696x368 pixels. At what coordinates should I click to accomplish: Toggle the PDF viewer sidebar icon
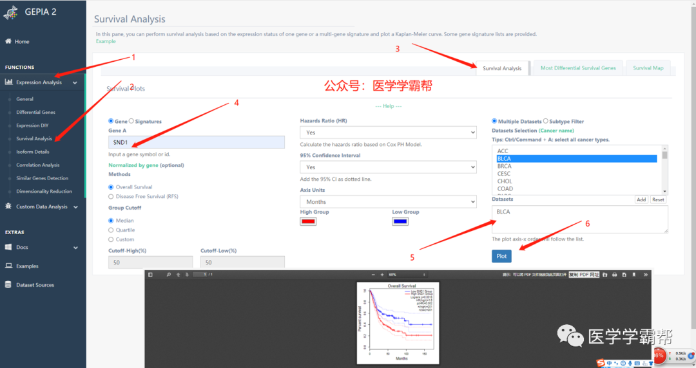(150, 275)
